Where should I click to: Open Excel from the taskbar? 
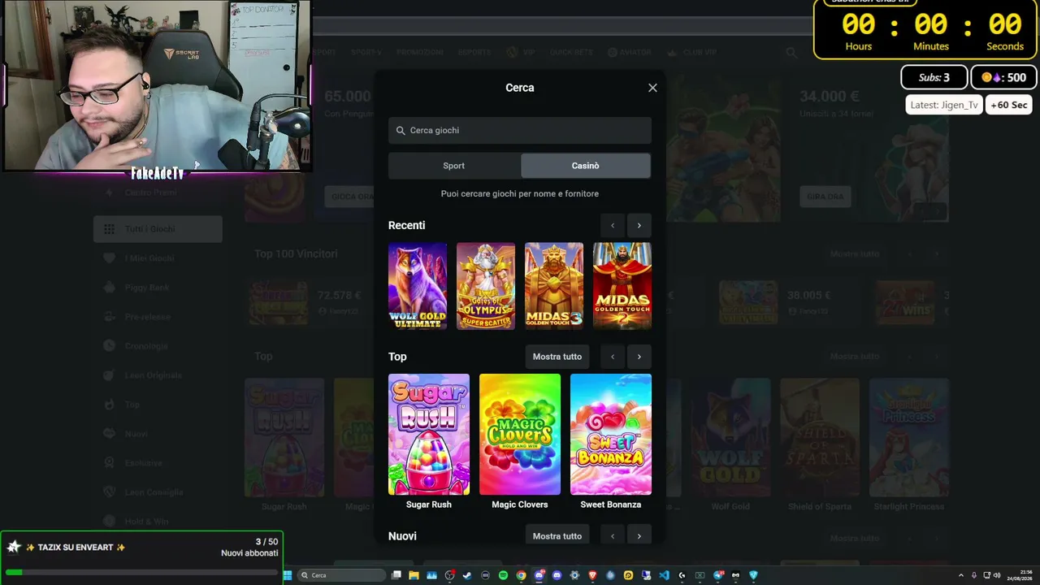tap(700, 575)
